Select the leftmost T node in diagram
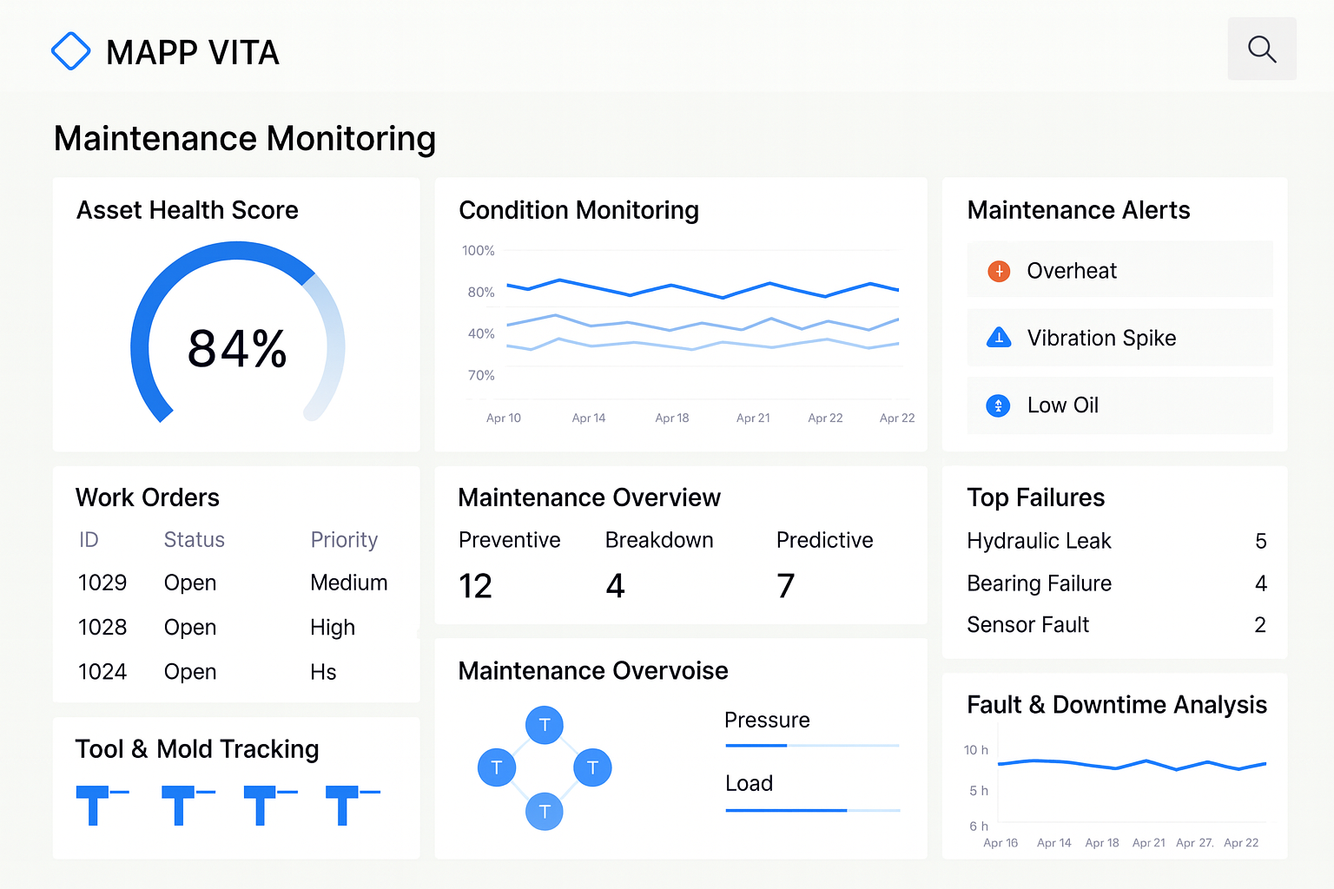 (497, 767)
